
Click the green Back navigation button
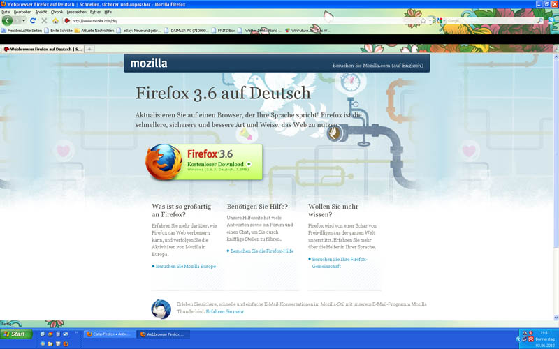[x=7, y=21]
